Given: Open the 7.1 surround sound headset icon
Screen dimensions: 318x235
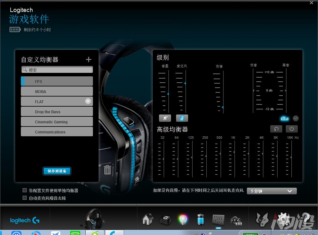Looking at the screenshot, I should pos(236,219).
